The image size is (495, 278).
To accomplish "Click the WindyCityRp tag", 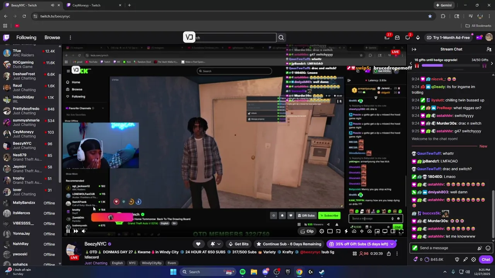I will 151,263.
